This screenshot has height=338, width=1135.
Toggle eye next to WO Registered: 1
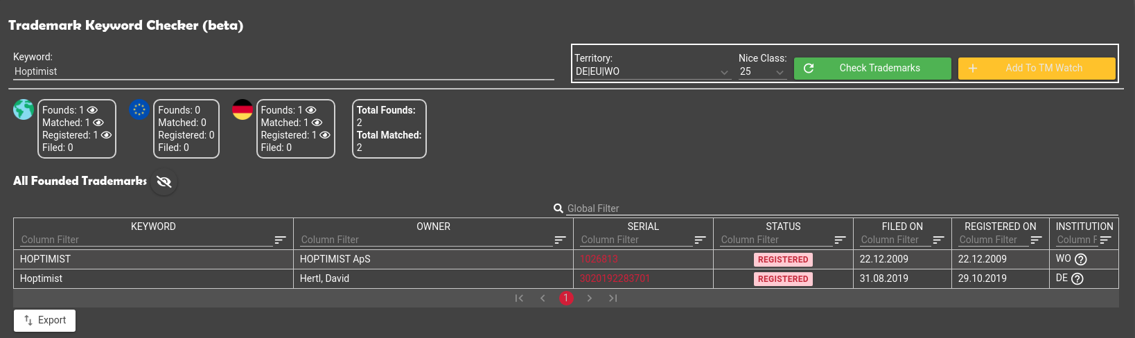[x=106, y=135]
